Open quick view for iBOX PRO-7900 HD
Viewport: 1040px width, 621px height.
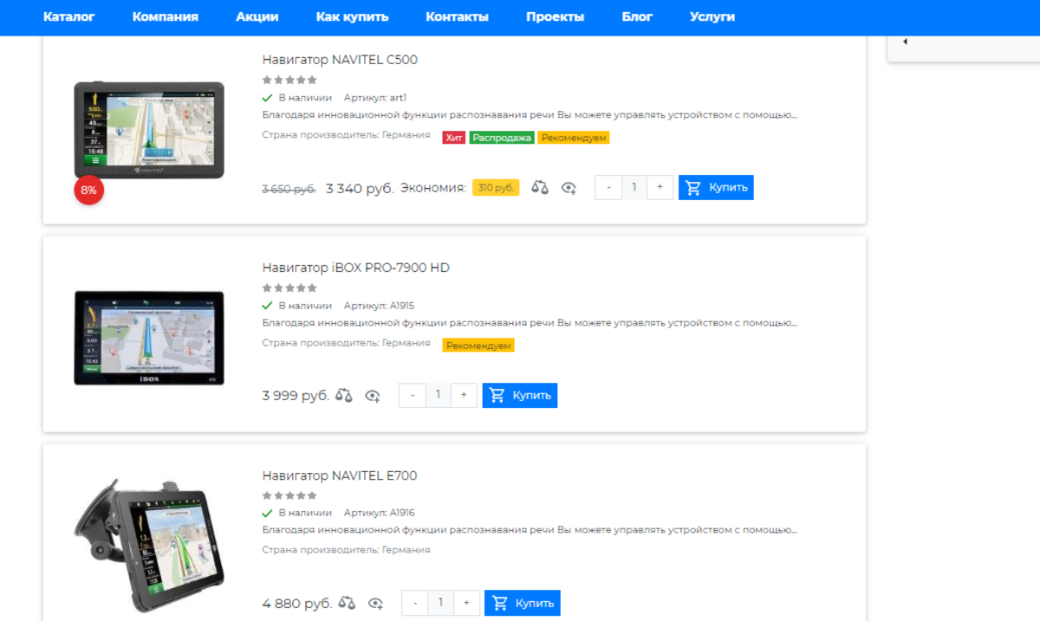(373, 396)
